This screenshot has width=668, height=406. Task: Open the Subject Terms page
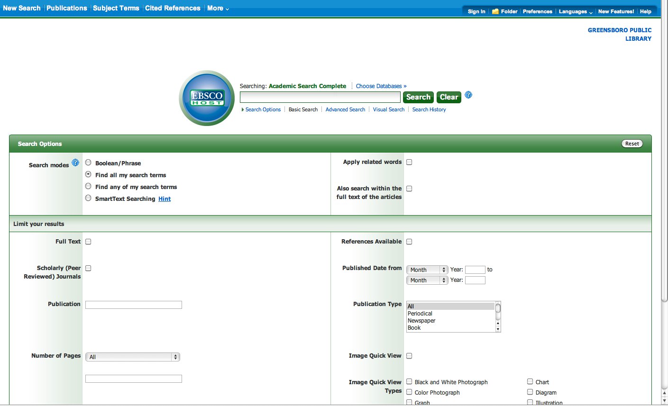116,8
